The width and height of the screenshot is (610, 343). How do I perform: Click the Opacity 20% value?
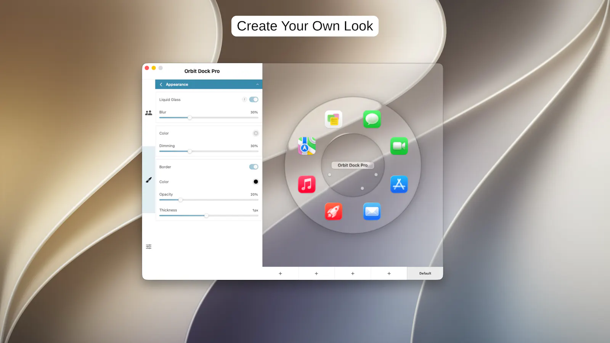[x=254, y=194]
